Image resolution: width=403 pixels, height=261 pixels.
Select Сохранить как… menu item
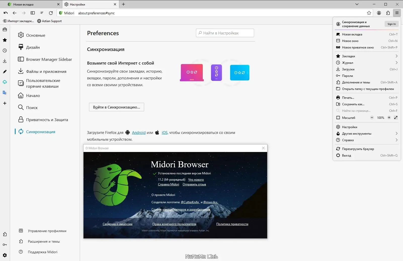click(x=367, y=104)
